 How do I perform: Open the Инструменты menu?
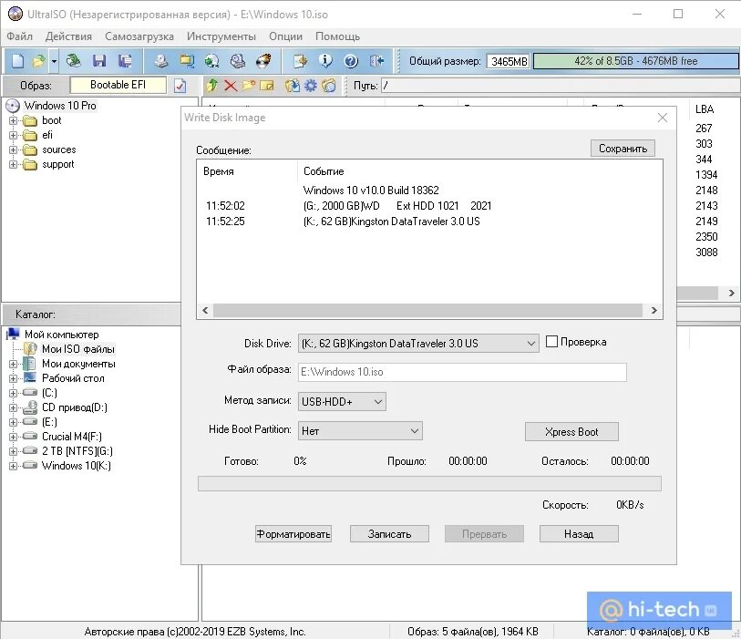[x=221, y=36]
